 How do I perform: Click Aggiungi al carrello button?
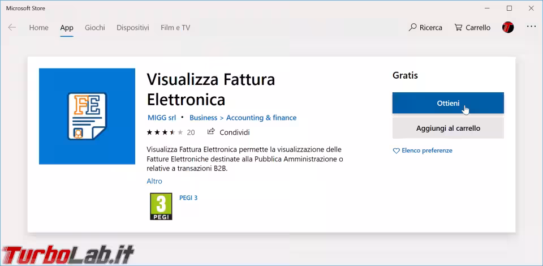[448, 128]
